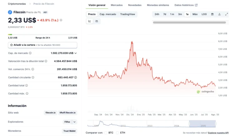Click breadcrumb chevron after Criptomonedas
240x136 pixels.
(30, 4)
